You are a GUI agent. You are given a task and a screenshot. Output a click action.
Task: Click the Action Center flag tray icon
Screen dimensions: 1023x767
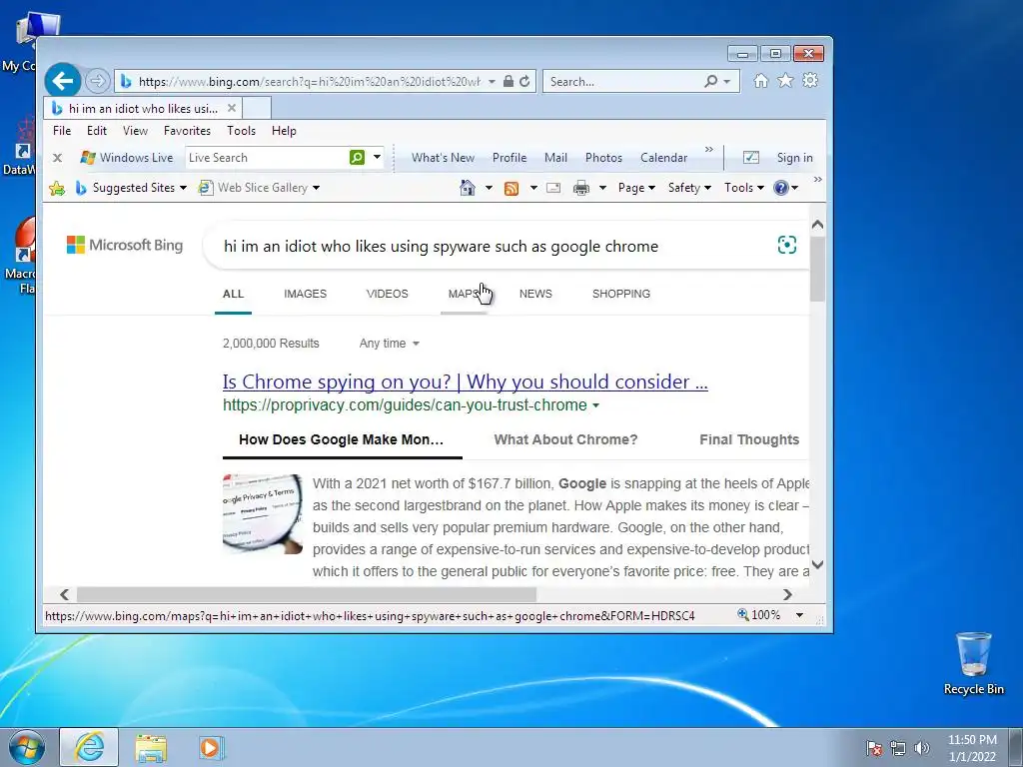pos(874,748)
